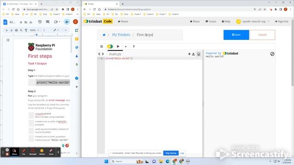
Task: Open the Learn menu item
Action: pos(211,22)
